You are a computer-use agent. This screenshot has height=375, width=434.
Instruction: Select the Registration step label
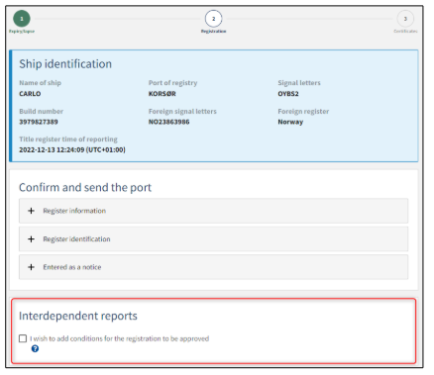214,32
